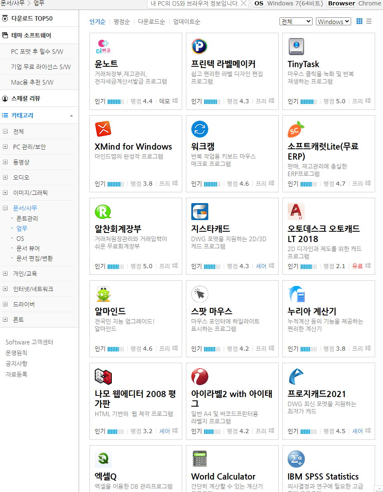This screenshot has width=383, height=492.
Task: Collapse the 문서/사무 category
Action: click(x=5, y=208)
